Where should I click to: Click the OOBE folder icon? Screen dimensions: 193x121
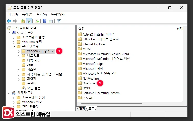coord(80,88)
